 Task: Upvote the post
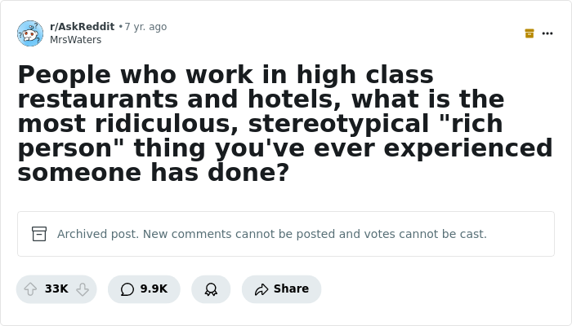click(30, 289)
